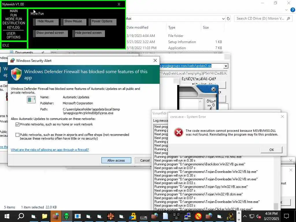Screen dimensions: 296x222
Task: Click the Automatic Updates app icon
Action: [31, 100]
